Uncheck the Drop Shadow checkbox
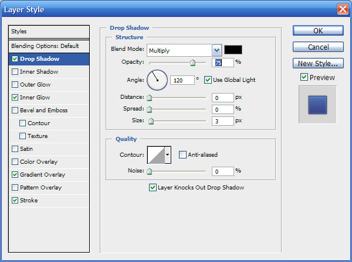Image resolution: width=352 pixels, height=262 pixels. 15,59
